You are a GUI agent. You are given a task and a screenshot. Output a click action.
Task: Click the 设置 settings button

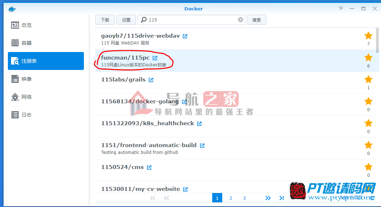tap(126, 20)
